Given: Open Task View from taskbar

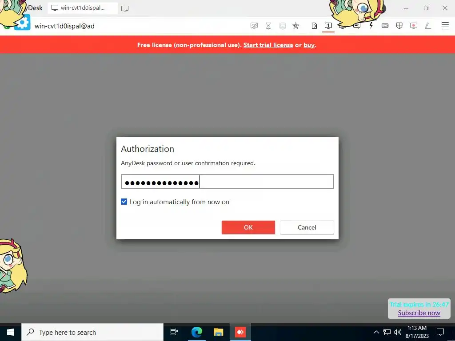Looking at the screenshot, I should [174, 332].
